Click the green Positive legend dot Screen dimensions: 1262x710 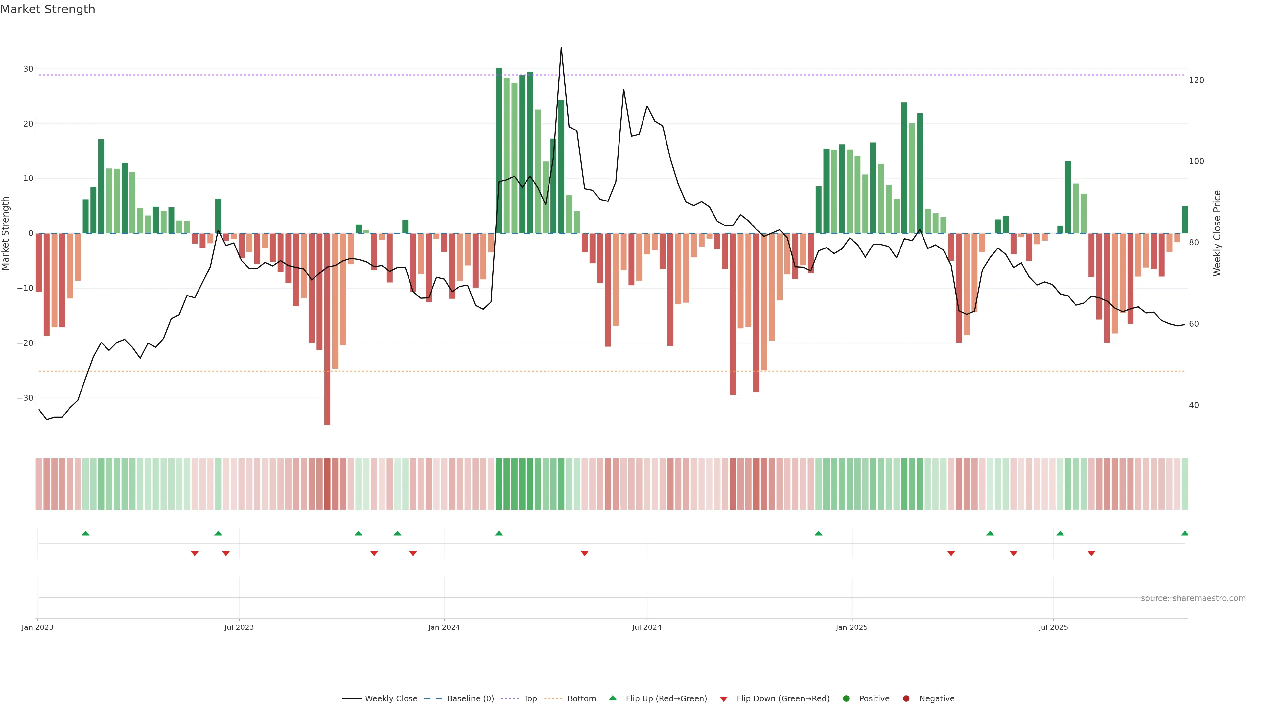pos(846,699)
